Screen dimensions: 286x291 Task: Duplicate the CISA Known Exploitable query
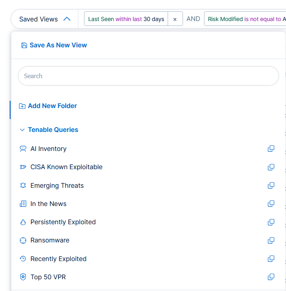(271, 167)
